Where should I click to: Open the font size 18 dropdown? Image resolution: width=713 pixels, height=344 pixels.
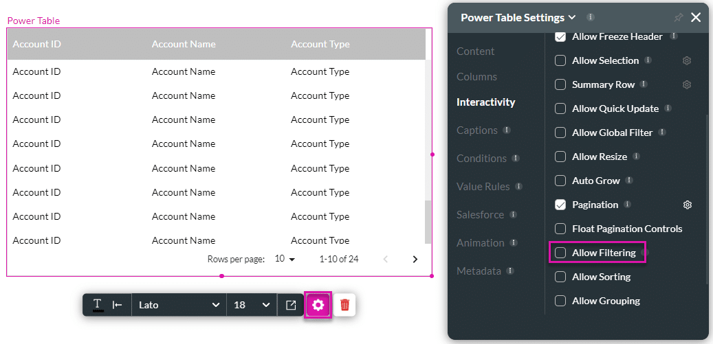coord(252,305)
